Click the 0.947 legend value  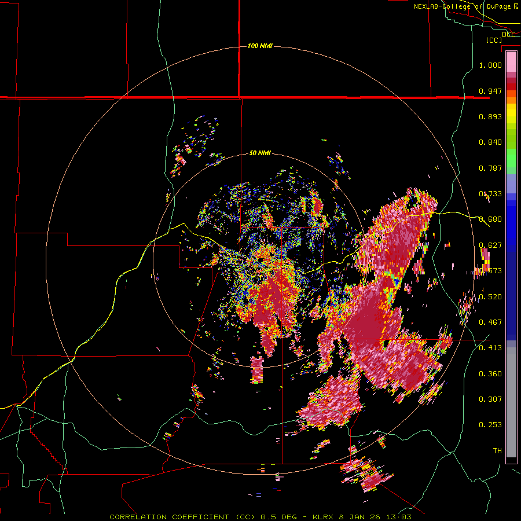490,91
